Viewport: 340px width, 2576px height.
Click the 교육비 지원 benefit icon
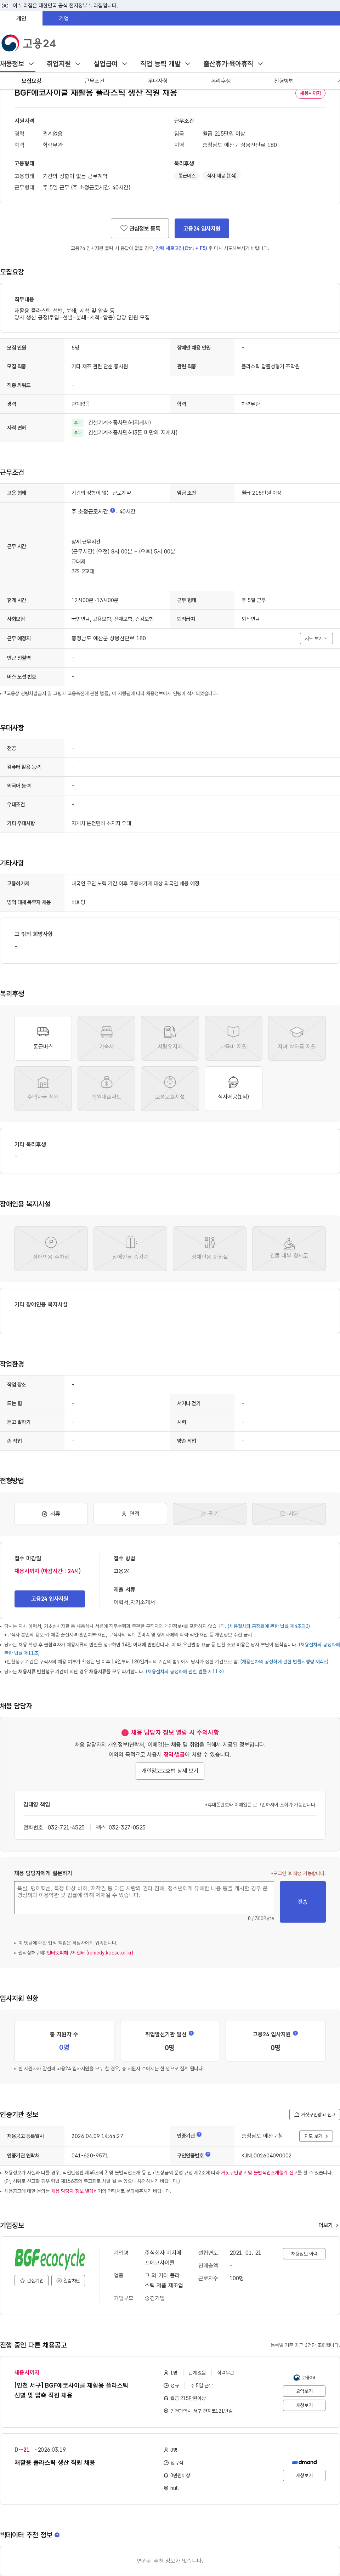pyautogui.click(x=233, y=1038)
